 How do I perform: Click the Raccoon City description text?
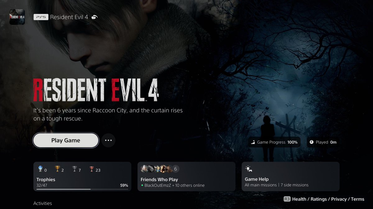[x=108, y=114]
